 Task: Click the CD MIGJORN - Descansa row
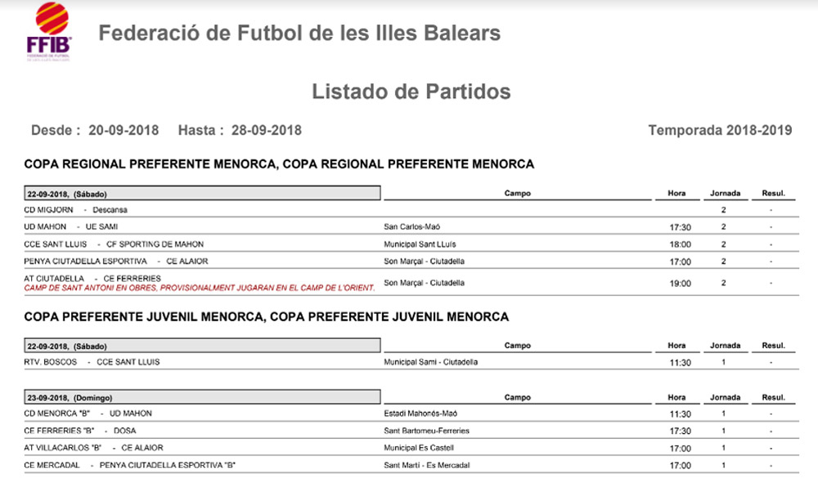tap(75, 210)
